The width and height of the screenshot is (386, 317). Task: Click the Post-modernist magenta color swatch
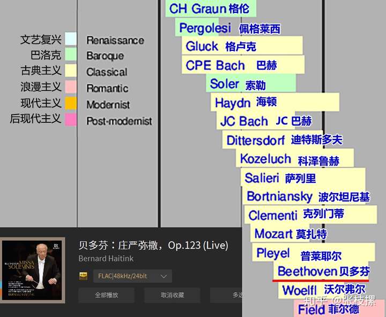[x=71, y=120]
